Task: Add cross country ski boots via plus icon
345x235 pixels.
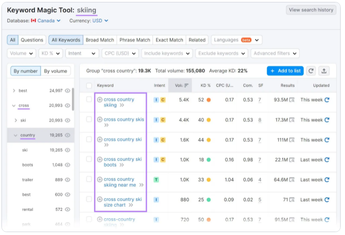Action: point(100,159)
